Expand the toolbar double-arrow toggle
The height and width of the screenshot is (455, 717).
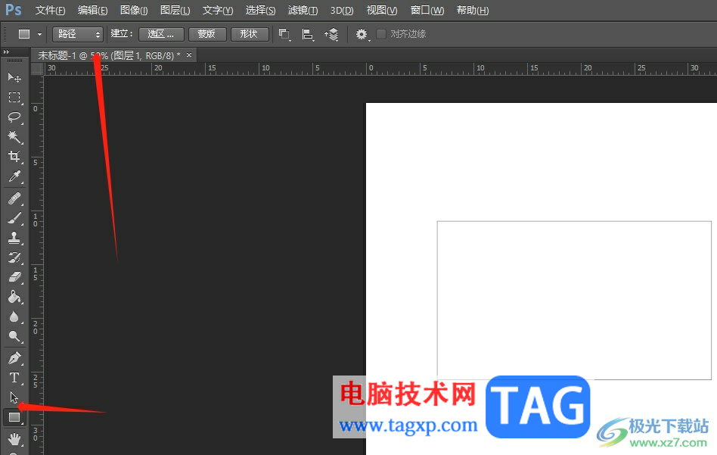tap(6, 52)
